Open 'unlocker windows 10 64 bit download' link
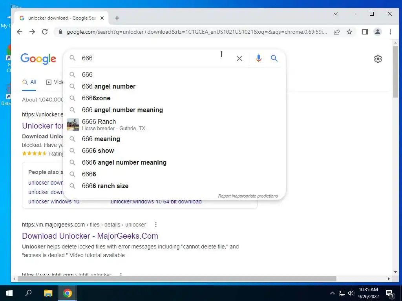This screenshot has height=301, width=402. point(156,201)
